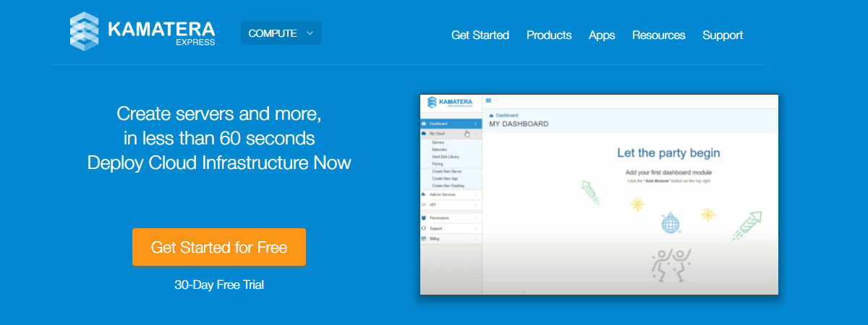
Task: Select Servers in the preview sidebar
Action: coord(438,143)
